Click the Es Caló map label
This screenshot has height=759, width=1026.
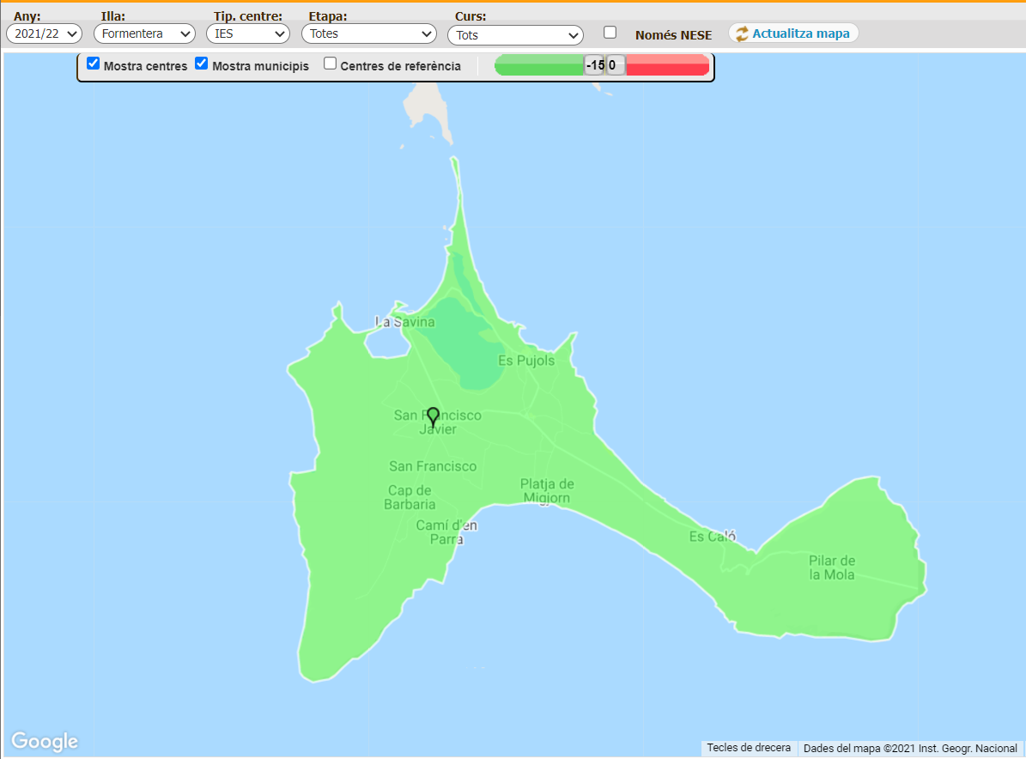click(x=713, y=537)
